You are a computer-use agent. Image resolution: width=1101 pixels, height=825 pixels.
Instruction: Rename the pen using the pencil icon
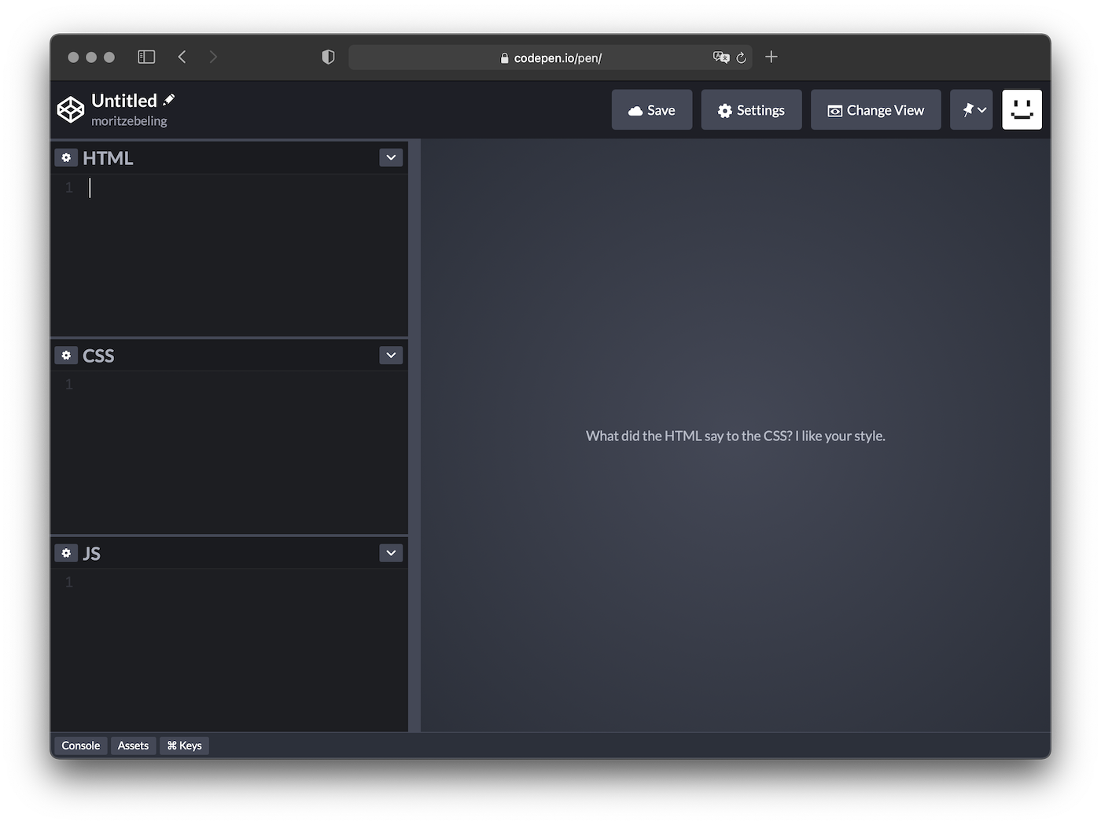click(169, 98)
